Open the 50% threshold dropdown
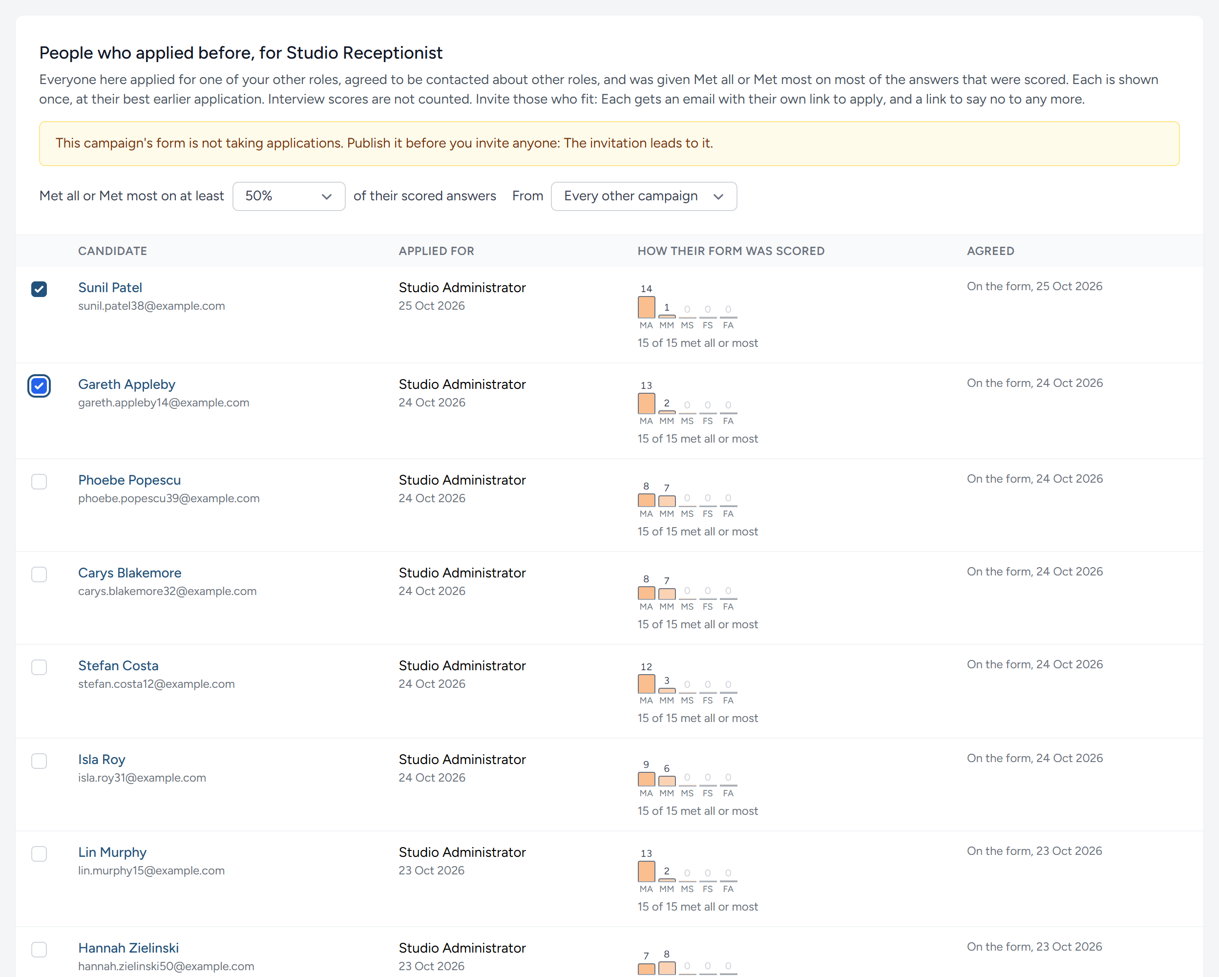 289,196
